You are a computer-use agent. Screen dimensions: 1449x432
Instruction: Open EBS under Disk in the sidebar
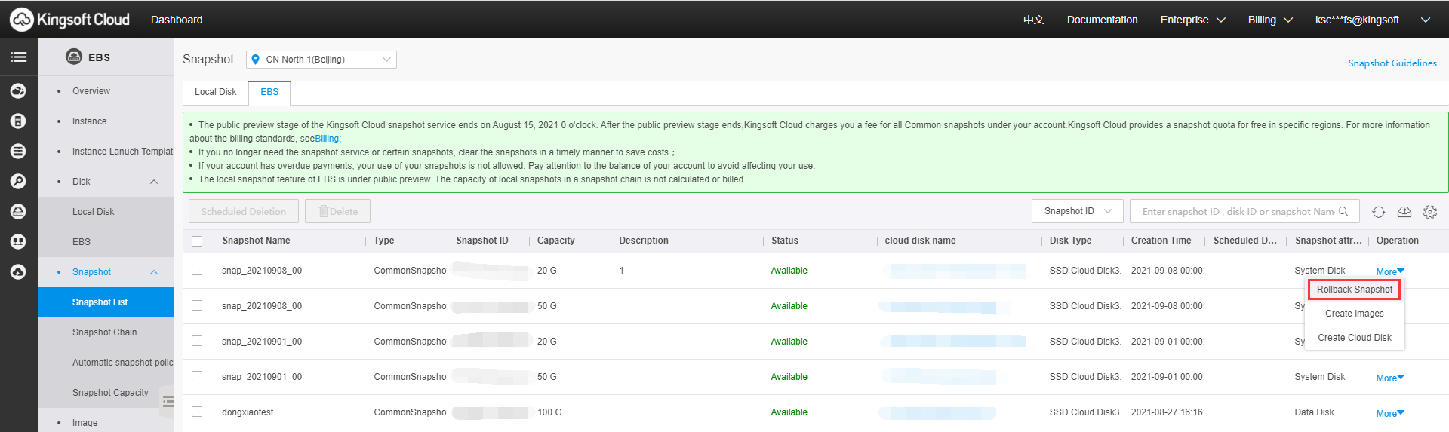pos(82,242)
